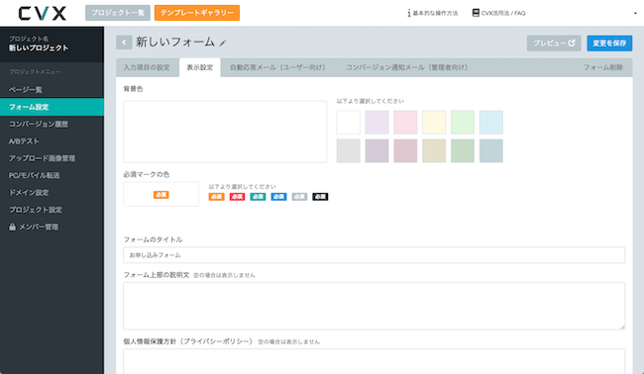The image size is (644, 374).
Task: Open プロジェクト設定 in sidebar
Action: [52, 210]
